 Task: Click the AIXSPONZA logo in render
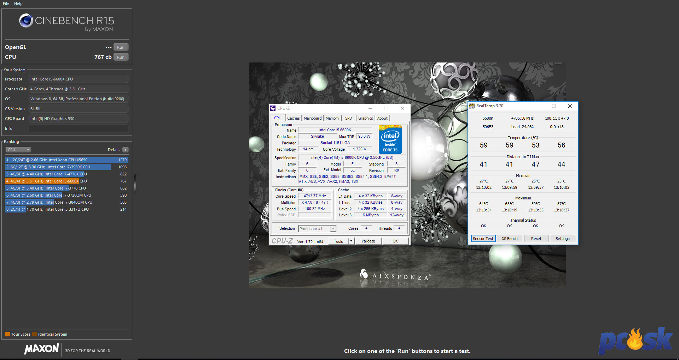pyautogui.click(x=395, y=275)
